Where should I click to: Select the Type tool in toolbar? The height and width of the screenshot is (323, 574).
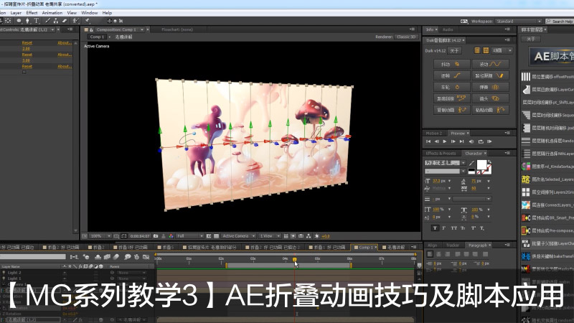click(x=37, y=21)
